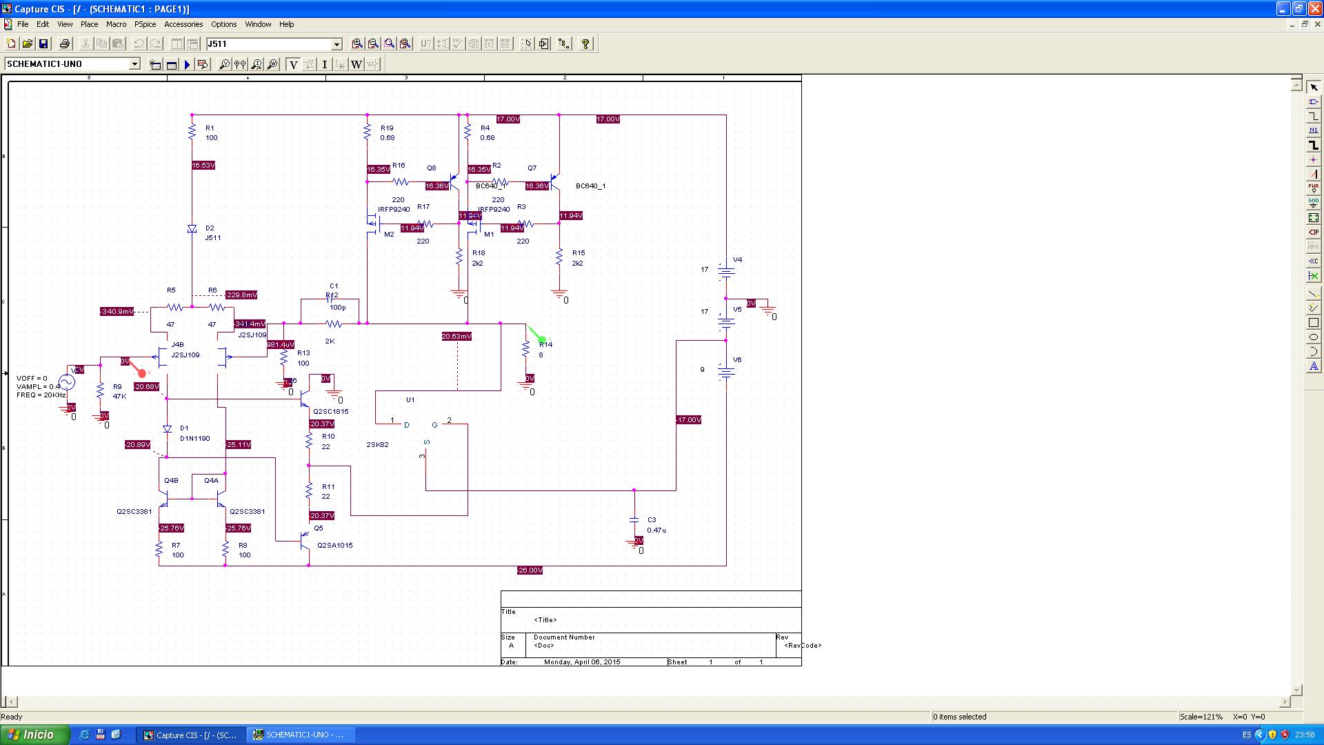Place a power dissipation marker icon
Screen dimensions: 1324x745
pyautogui.click(x=272, y=64)
